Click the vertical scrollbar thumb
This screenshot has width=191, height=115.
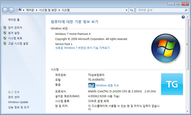187,44
